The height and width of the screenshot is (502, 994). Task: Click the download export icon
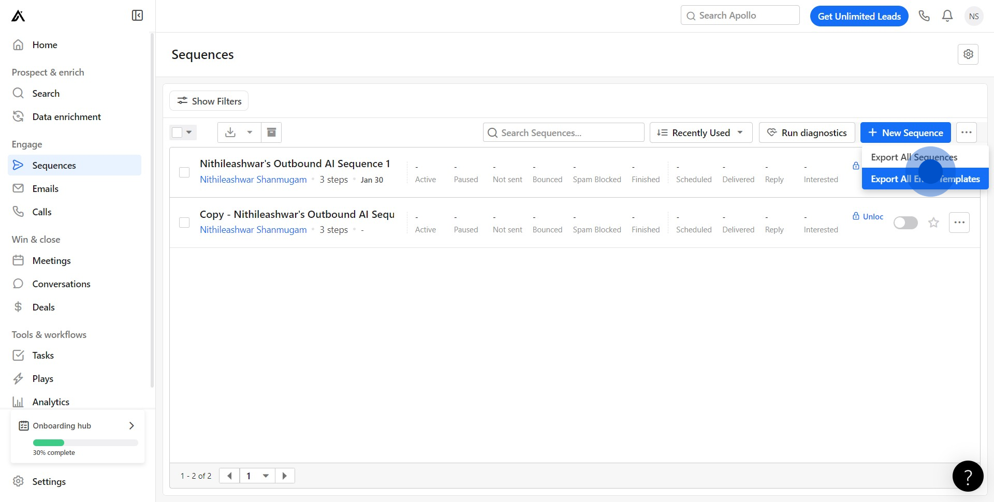point(230,132)
